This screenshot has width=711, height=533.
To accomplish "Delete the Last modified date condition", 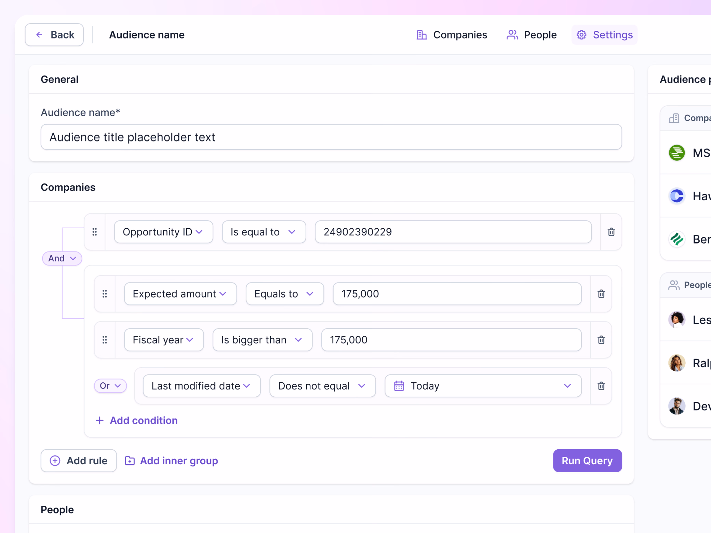I will [x=601, y=386].
